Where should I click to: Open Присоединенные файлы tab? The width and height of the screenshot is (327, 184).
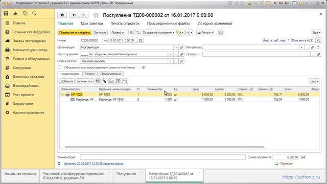169,24
